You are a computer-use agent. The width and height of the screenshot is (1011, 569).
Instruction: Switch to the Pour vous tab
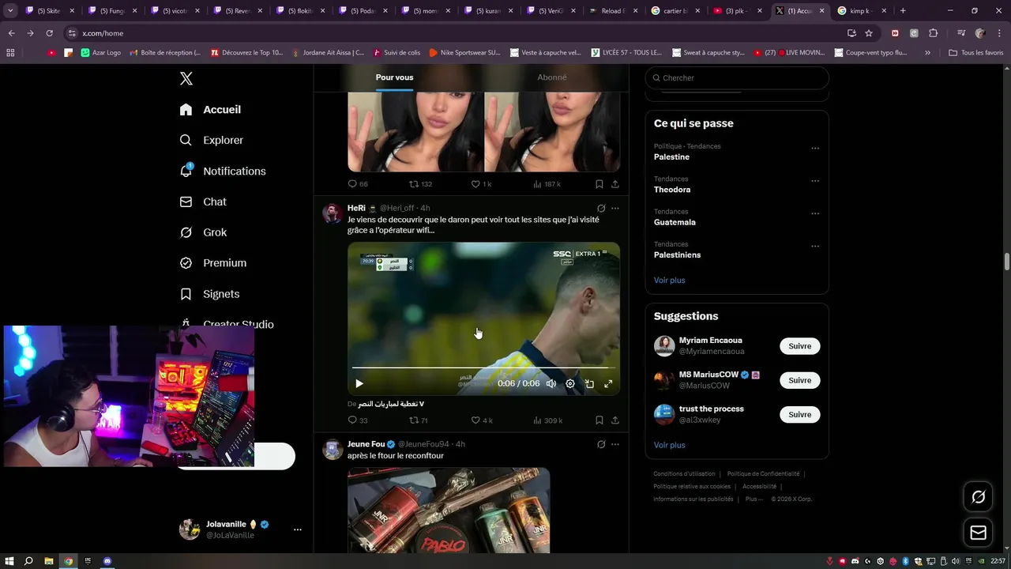[394, 77]
